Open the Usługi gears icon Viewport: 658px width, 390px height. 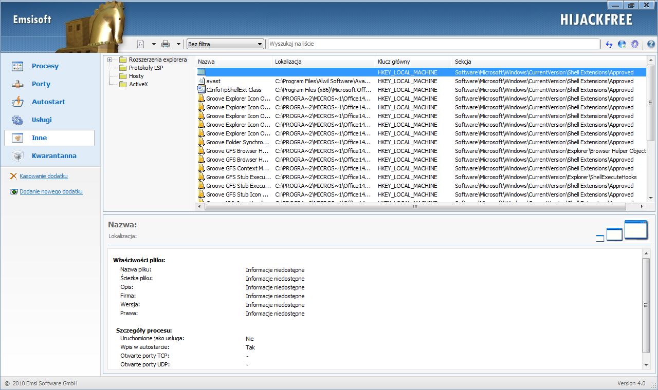tap(17, 120)
